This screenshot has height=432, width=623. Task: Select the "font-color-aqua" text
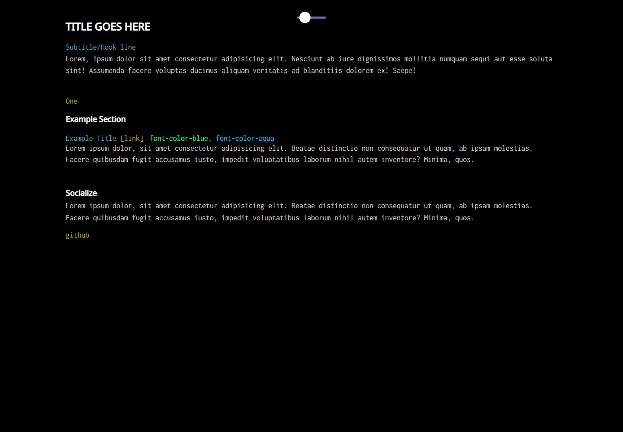pos(245,138)
